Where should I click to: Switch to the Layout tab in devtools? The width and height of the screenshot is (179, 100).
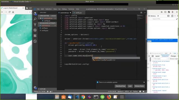[x=157, y=56]
